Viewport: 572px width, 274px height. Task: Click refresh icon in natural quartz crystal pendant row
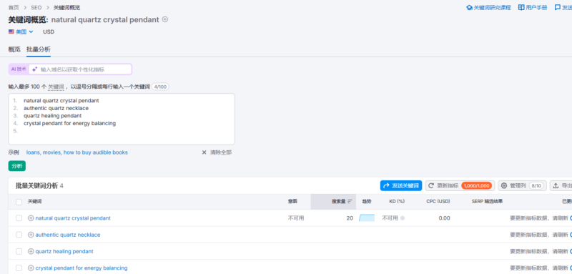coord(571,218)
